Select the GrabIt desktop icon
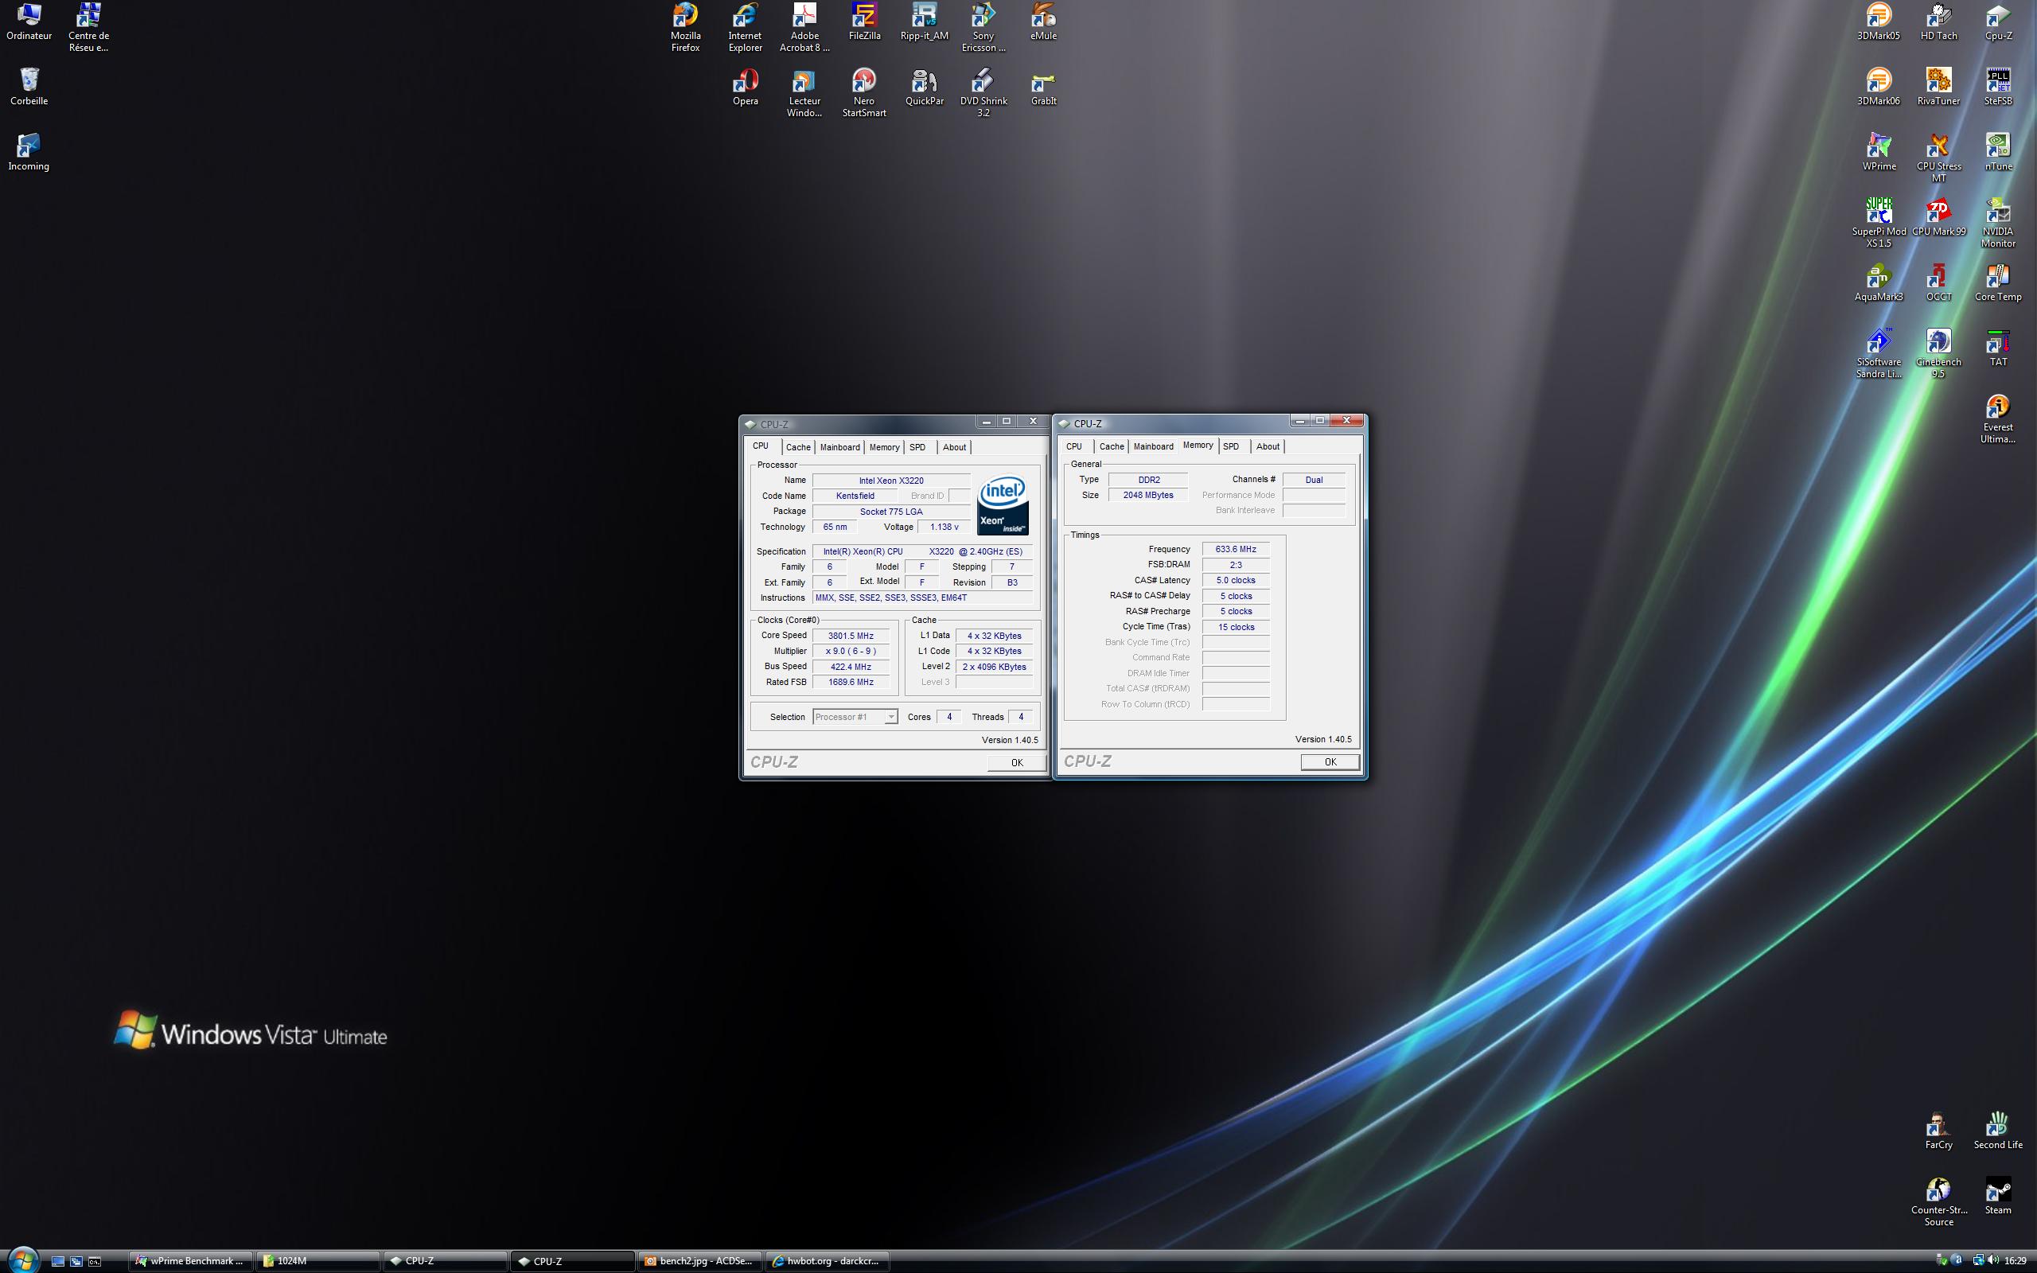Viewport: 2037px width, 1273px height. [1043, 87]
